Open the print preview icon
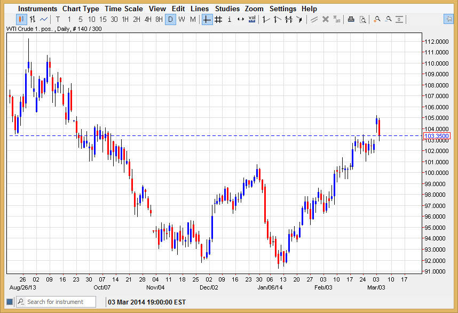This screenshot has height=313, width=458. pos(362,19)
